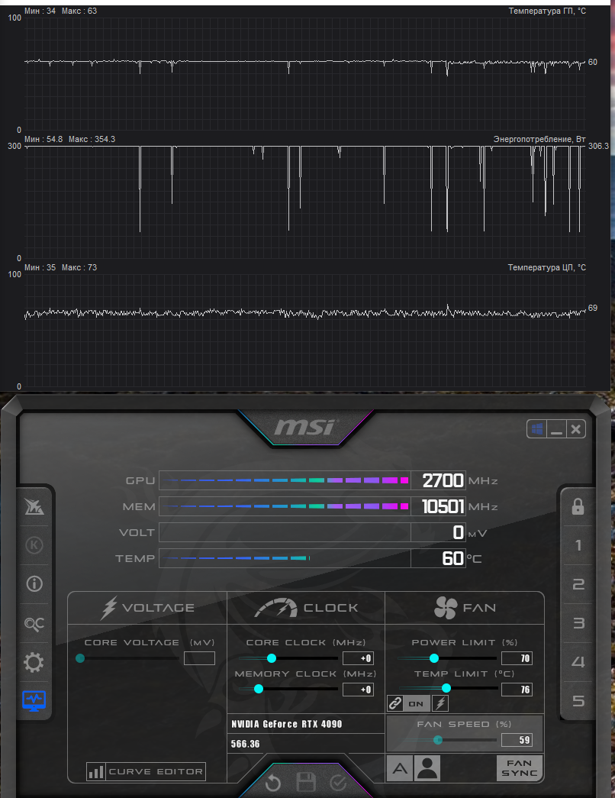The height and width of the screenshot is (798, 615).
Task: Open the MSI dragon logo sidebar icon
Action: click(x=34, y=506)
